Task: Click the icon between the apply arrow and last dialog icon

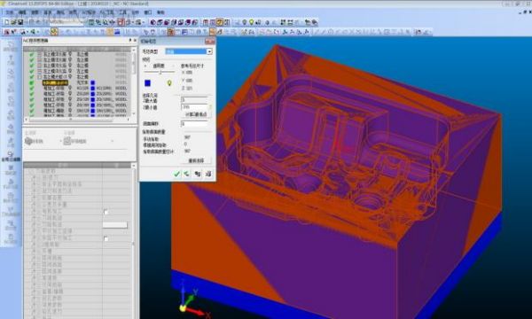Action: pyautogui.click(x=198, y=174)
